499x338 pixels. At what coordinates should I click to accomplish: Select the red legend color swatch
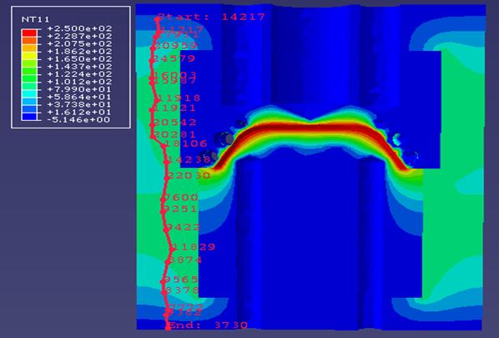pyautogui.click(x=29, y=33)
